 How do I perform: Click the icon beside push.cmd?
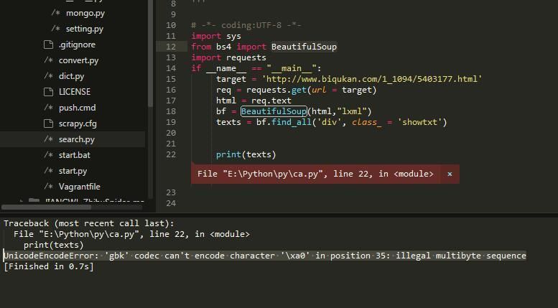click(48, 108)
